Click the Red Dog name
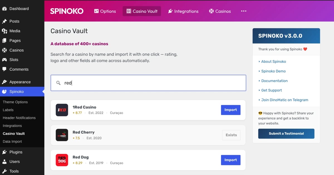Viewport: 334px width, 175px height. point(81,157)
